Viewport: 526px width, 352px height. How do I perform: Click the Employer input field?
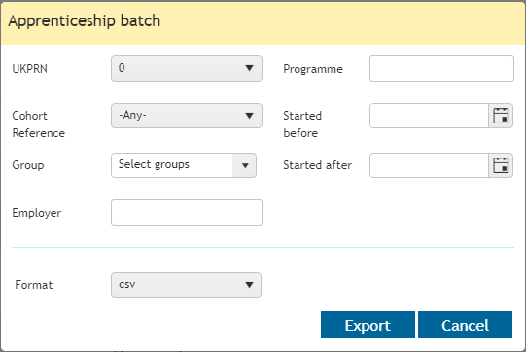point(187,212)
